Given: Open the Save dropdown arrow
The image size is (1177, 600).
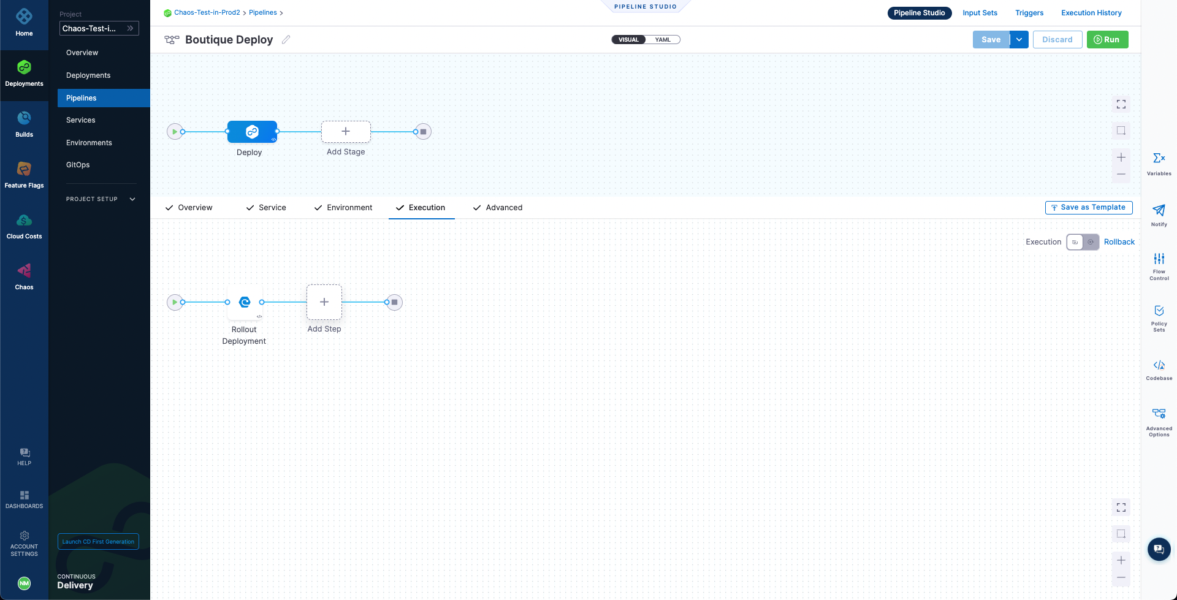Looking at the screenshot, I should [1019, 40].
